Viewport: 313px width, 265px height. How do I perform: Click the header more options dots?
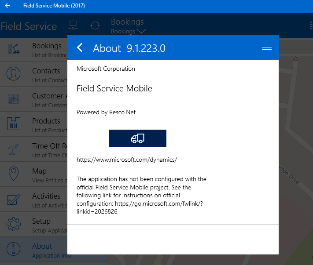[311, 25]
